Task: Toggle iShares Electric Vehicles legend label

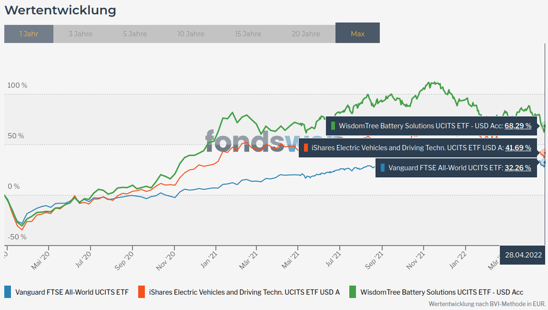Action: (245, 292)
